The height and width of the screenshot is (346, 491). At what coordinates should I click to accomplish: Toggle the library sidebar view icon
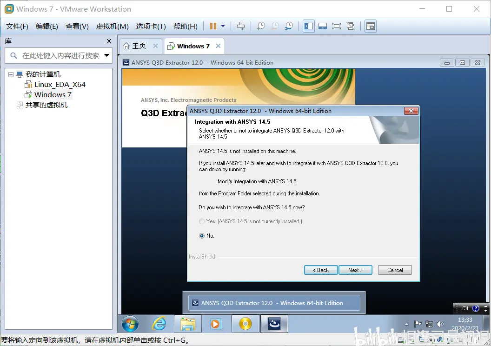click(309, 26)
